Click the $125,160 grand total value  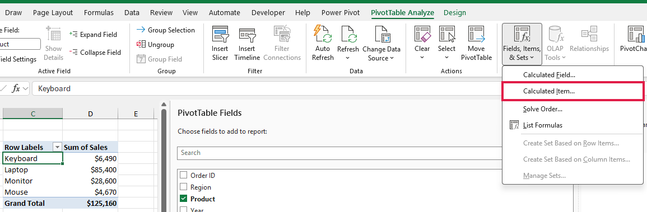(90, 203)
